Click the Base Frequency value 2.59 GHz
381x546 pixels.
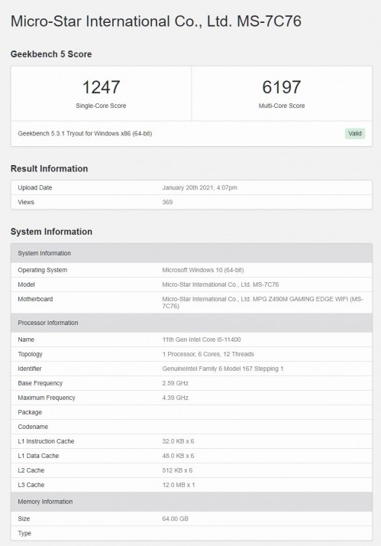coord(175,383)
